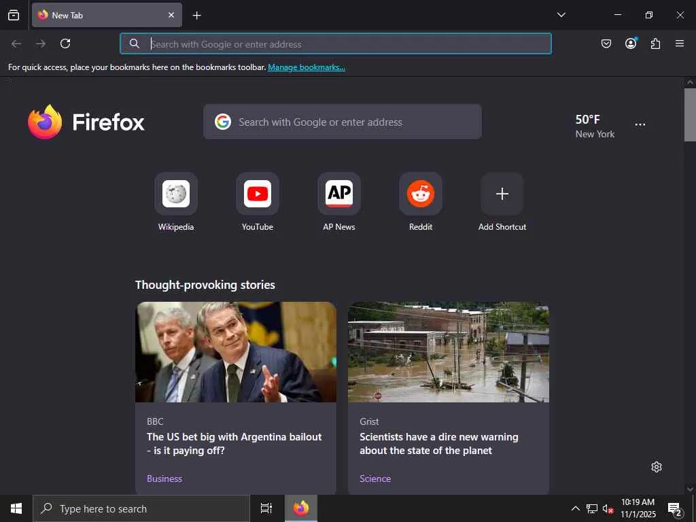696x522 pixels.
Task: Click the page scrollbar thumb
Action: 690,115
